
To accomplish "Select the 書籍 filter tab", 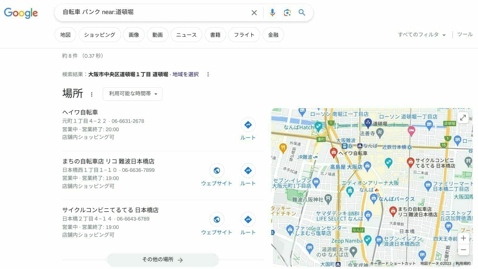I will (215, 35).
